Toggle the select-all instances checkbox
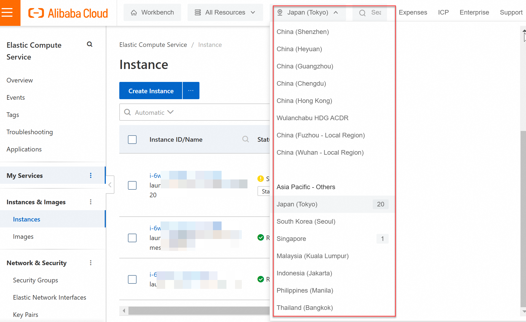 pos(132,140)
